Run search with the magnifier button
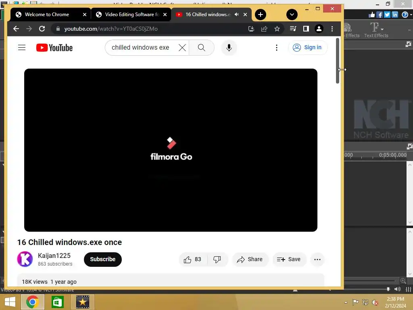Viewport: 413px width, 310px height. click(x=202, y=48)
